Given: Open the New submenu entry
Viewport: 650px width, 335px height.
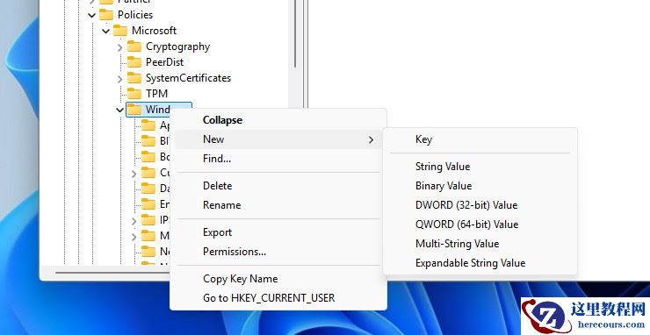Looking at the screenshot, I should point(278,139).
